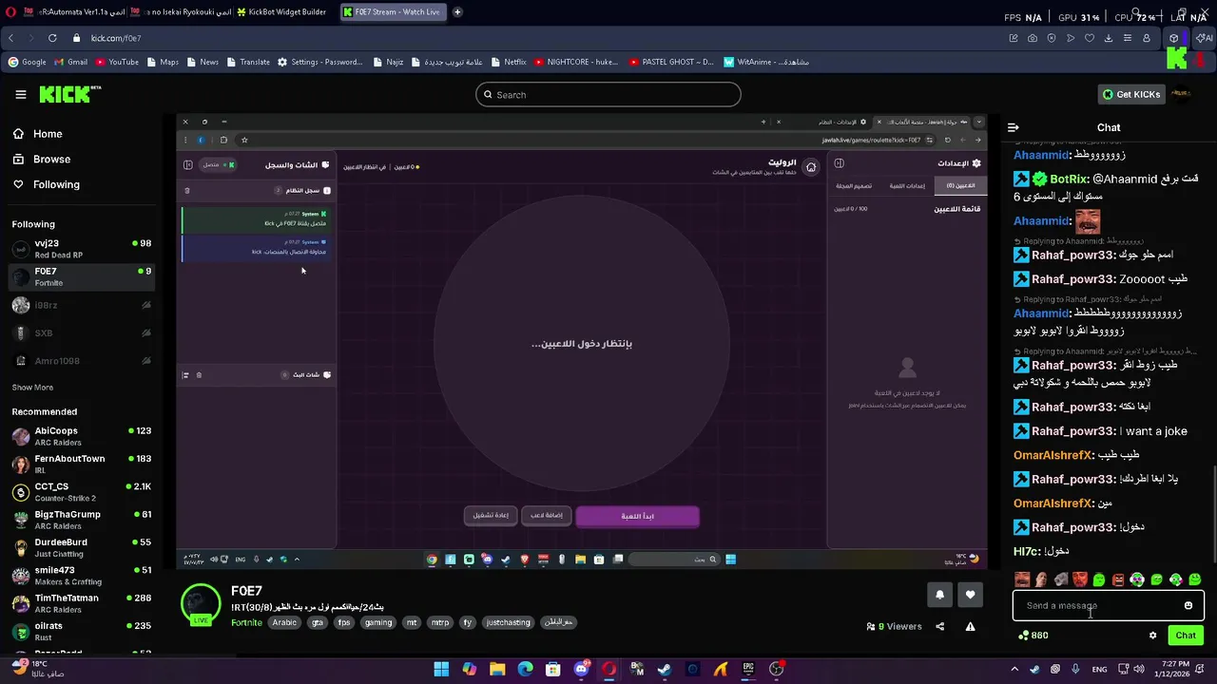The height and width of the screenshot is (684, 1217).
Task: Click the BotRix username in chat
Action: pos(1069,179)
